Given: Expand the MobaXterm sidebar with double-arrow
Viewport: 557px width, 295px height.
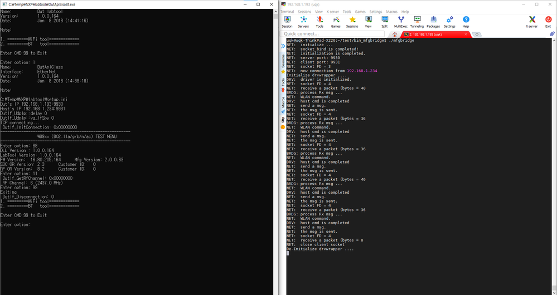Looking at the screenshot, I should pyautogui.click(x=283, y=46).
